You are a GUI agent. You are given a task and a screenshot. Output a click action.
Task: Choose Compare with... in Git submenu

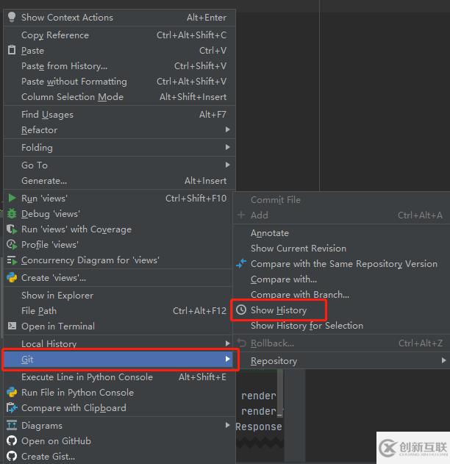tap(342, 279)
